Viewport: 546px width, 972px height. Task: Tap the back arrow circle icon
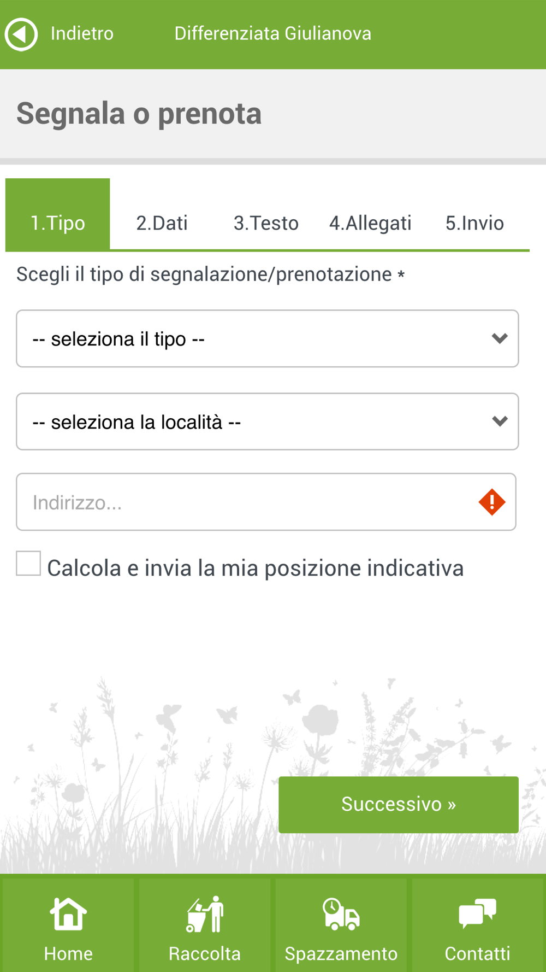click(21, 34)
